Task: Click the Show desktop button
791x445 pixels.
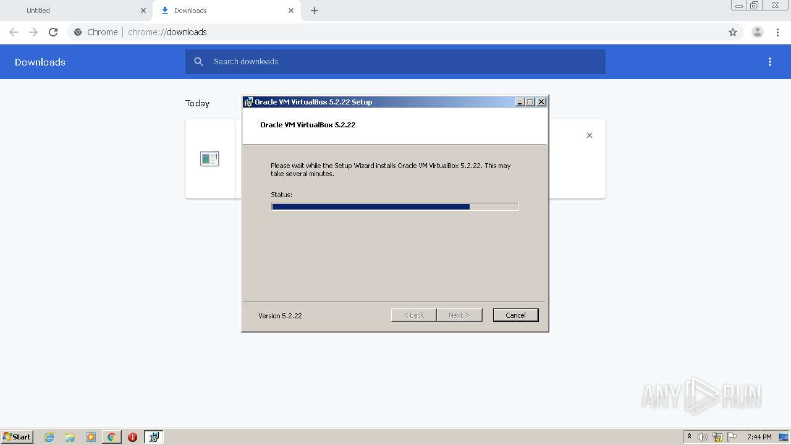Action: point(784,437)
